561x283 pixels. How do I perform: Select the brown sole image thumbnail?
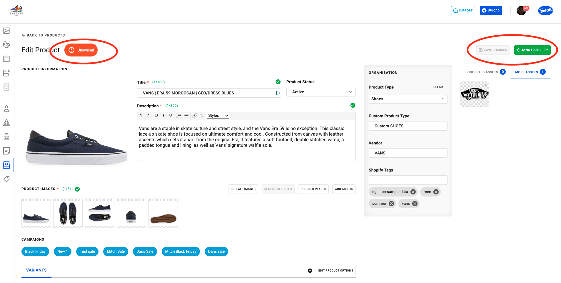[x=163, y=213]
